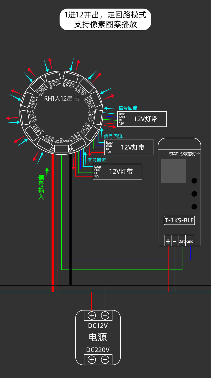The image size is (211, 378).
Task: Click the DC220V positive terminal symbol
Action: pos(92,359)
